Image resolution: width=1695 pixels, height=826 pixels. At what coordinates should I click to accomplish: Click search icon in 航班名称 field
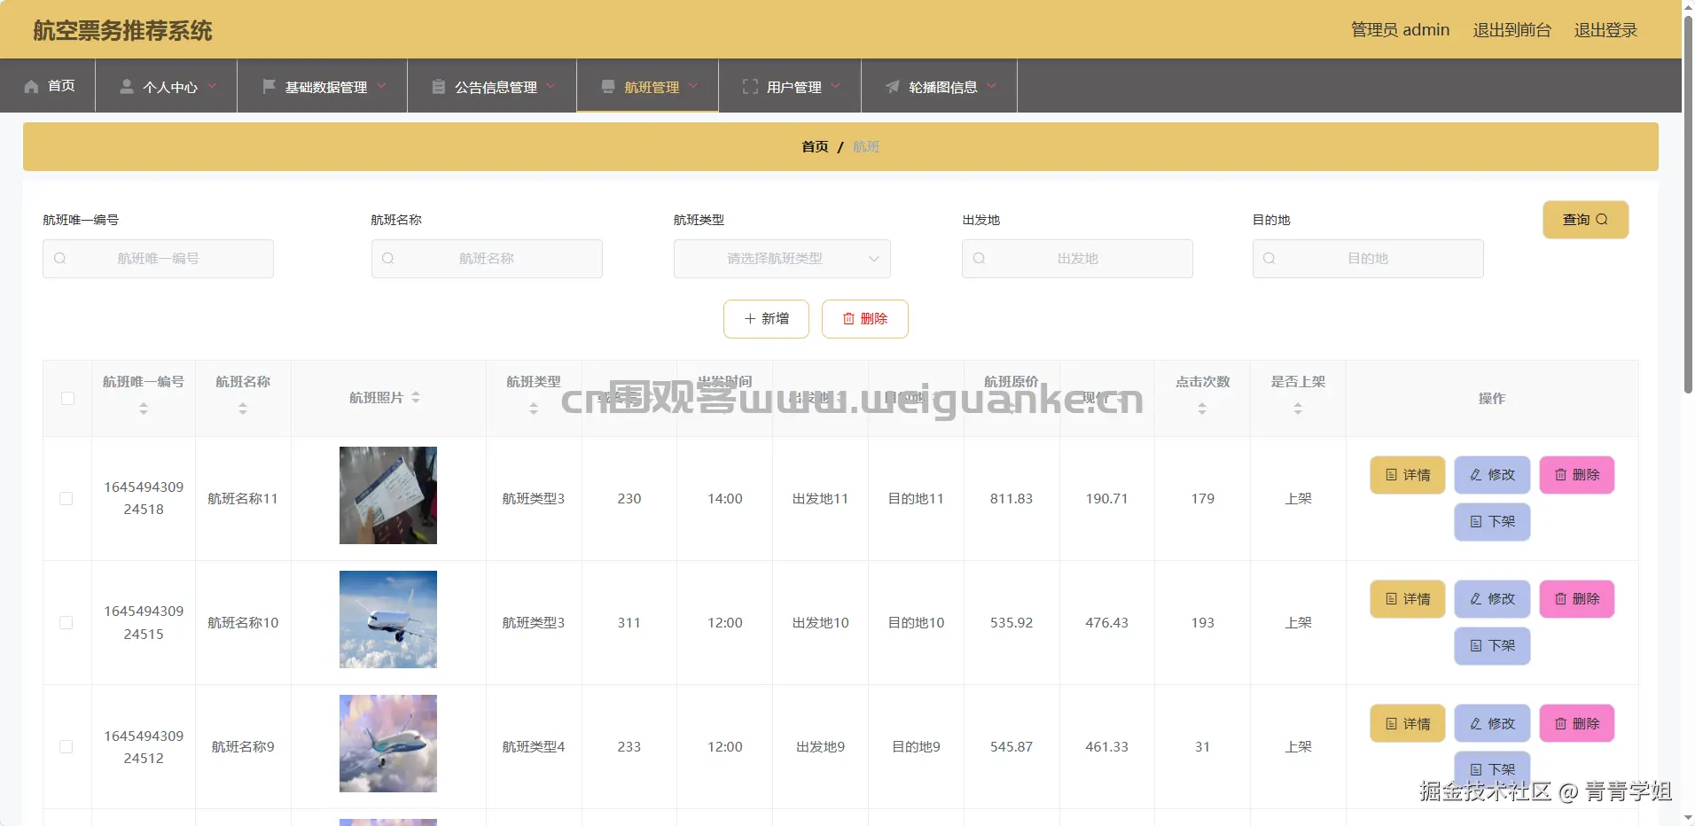[388, 259]
